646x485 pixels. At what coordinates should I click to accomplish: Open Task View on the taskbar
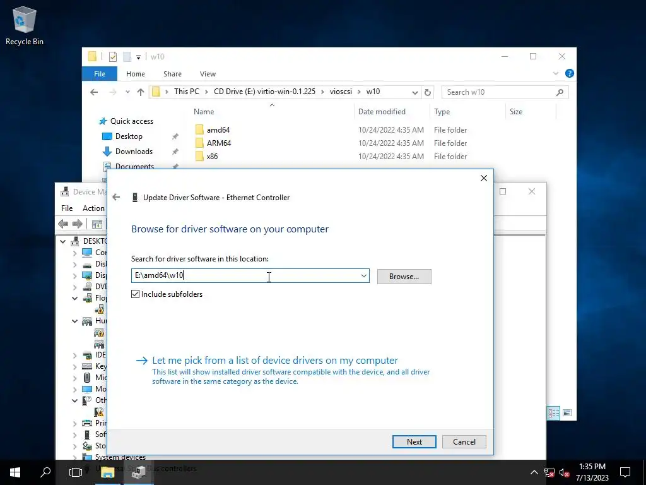tap(76, 472)
